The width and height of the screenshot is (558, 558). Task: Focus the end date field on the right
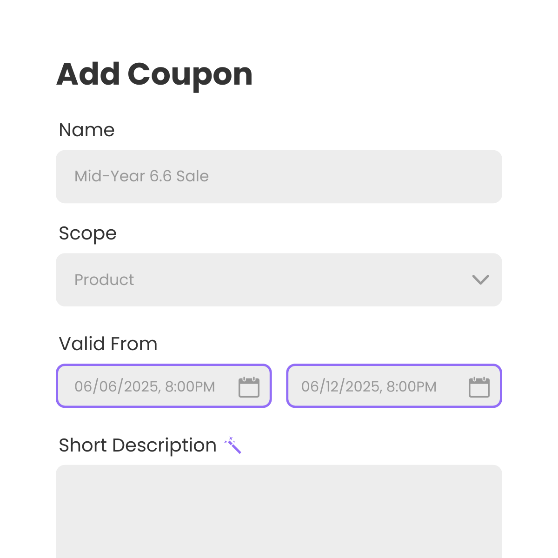394,386
